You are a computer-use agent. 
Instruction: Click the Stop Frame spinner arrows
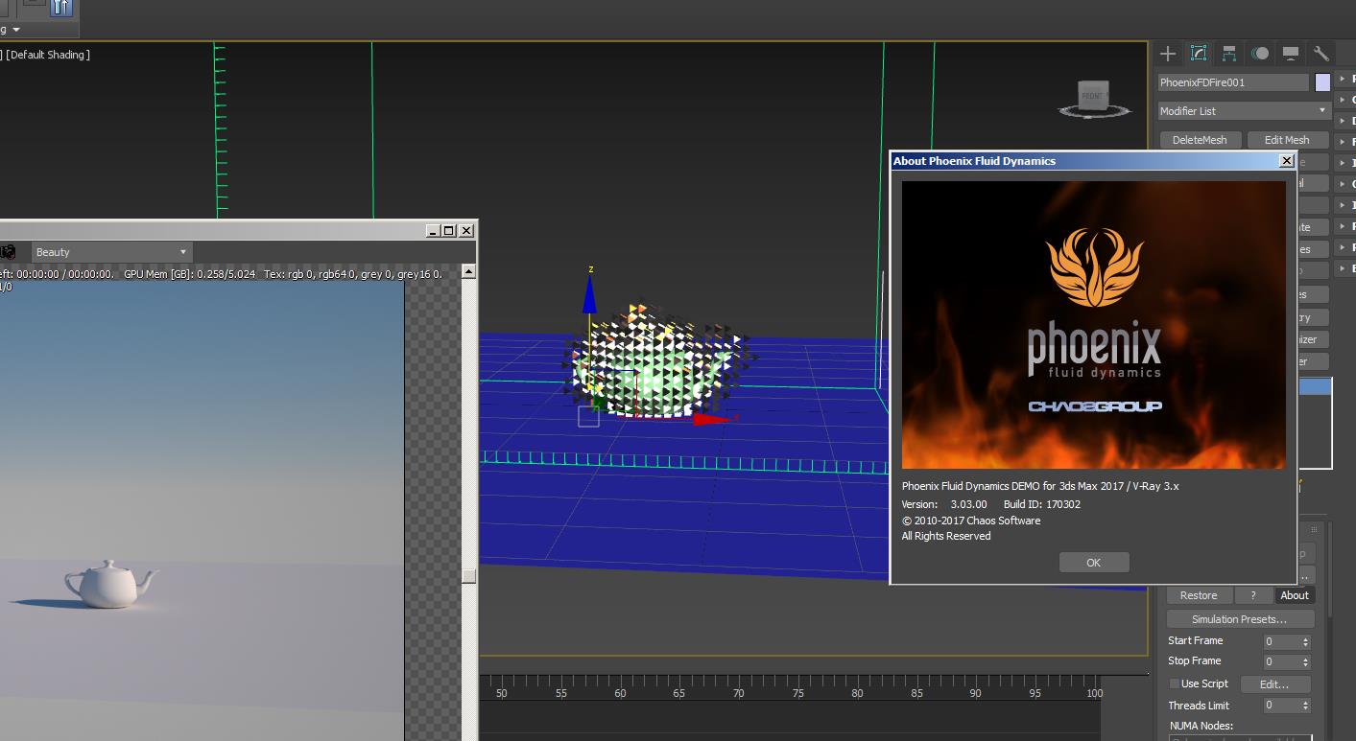pyautogui.click(x=1305, y=661)
